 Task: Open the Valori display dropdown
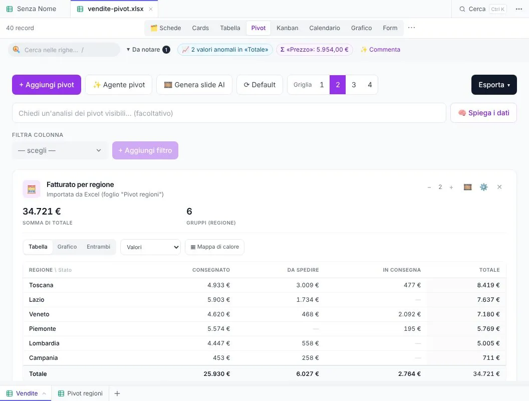[x=150, y=247]
